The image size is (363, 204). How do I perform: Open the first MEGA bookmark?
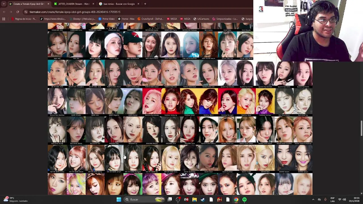pos(172,19)
